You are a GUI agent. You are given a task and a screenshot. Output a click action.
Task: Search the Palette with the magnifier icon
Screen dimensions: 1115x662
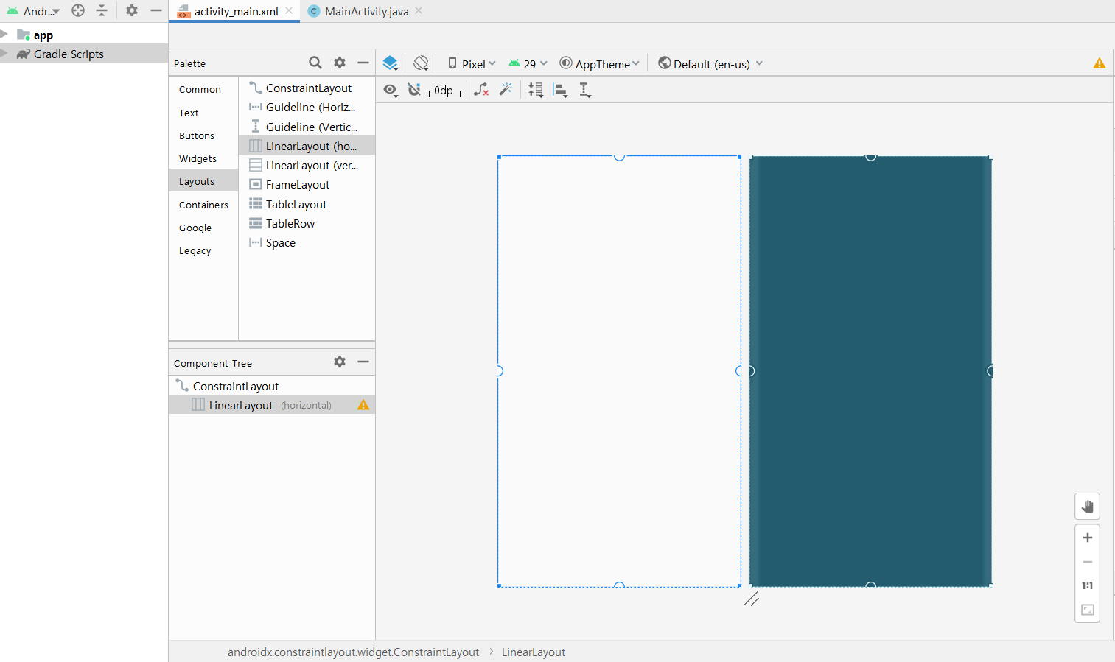(315, 63)
